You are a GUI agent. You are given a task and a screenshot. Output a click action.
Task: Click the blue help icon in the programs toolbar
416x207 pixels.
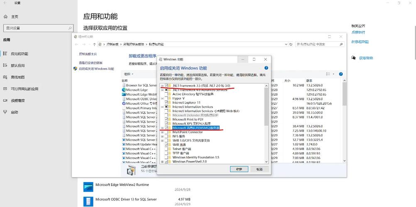[x=341, y=74]
